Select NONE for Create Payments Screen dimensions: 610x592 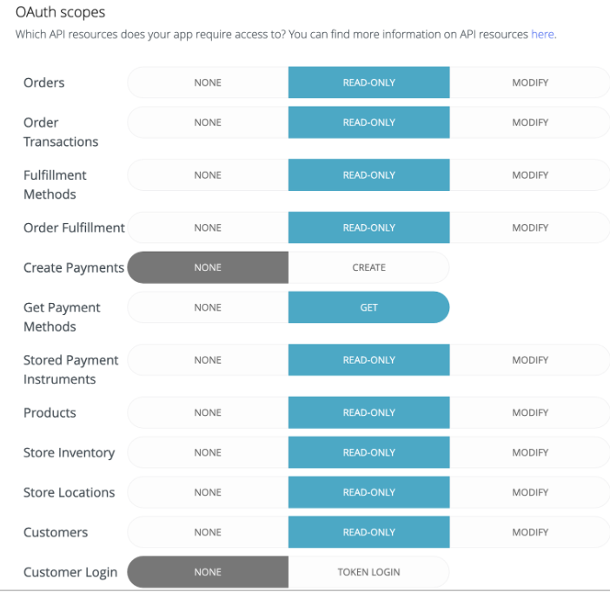point(208,267)
